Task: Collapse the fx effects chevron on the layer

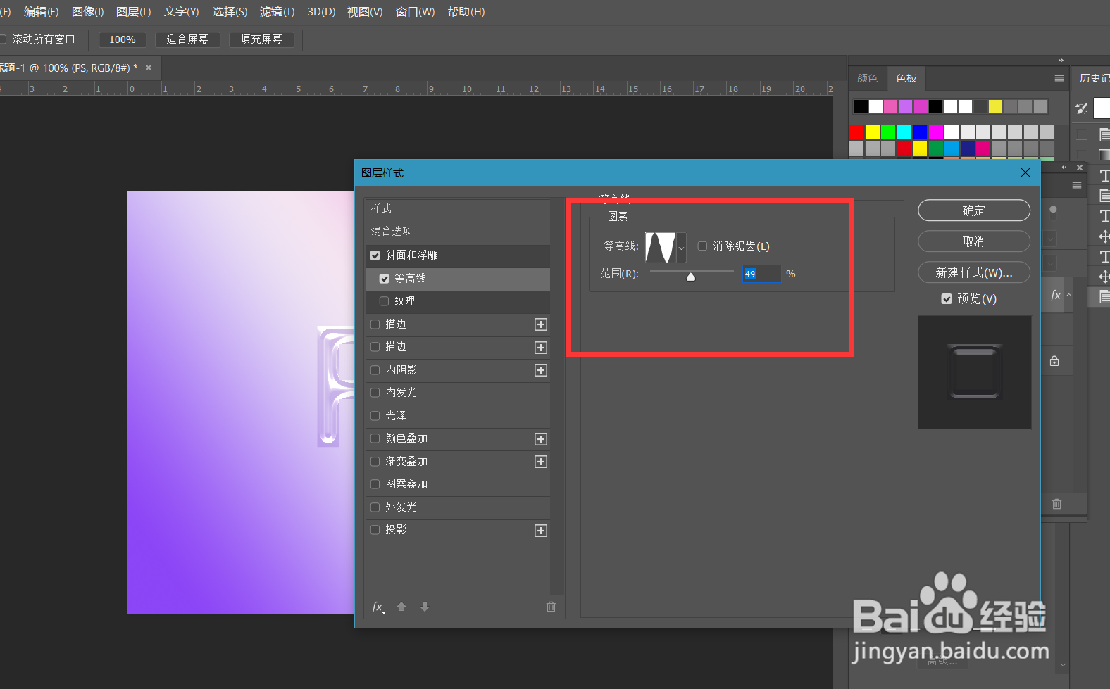Action: coord(1068,296)
